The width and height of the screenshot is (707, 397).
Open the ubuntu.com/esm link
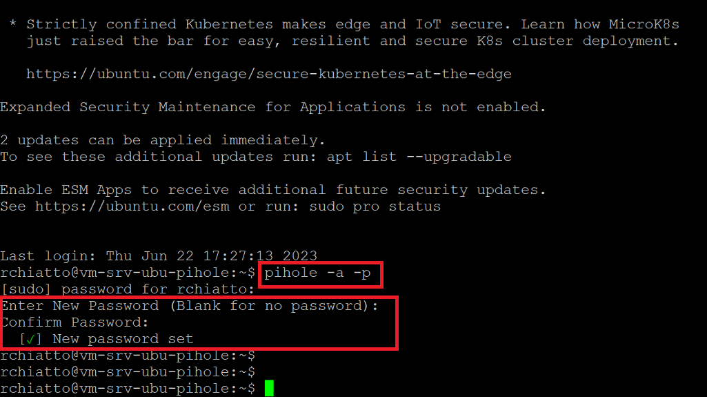click(132, 206)
